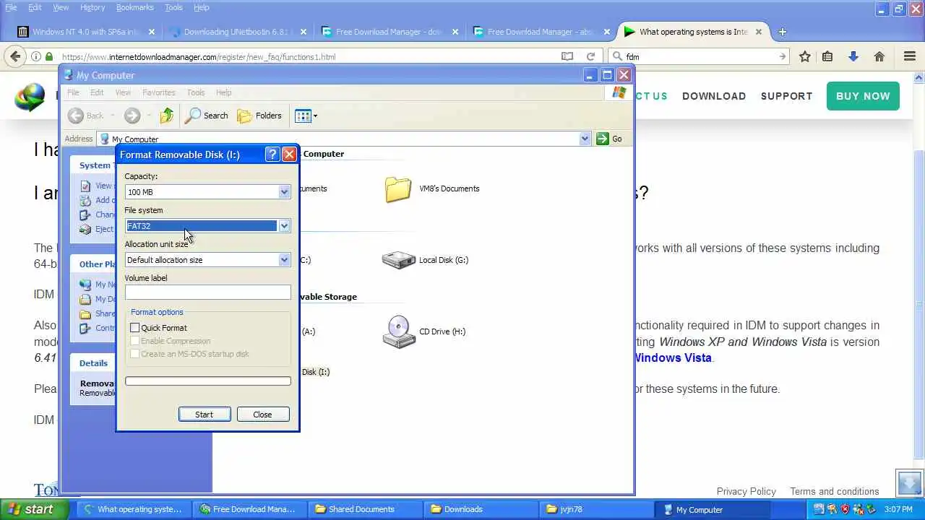Viewport: 925px width, 520px height.
Task: Click Go button next to Address bar
Action: click(x=609, y=139)
